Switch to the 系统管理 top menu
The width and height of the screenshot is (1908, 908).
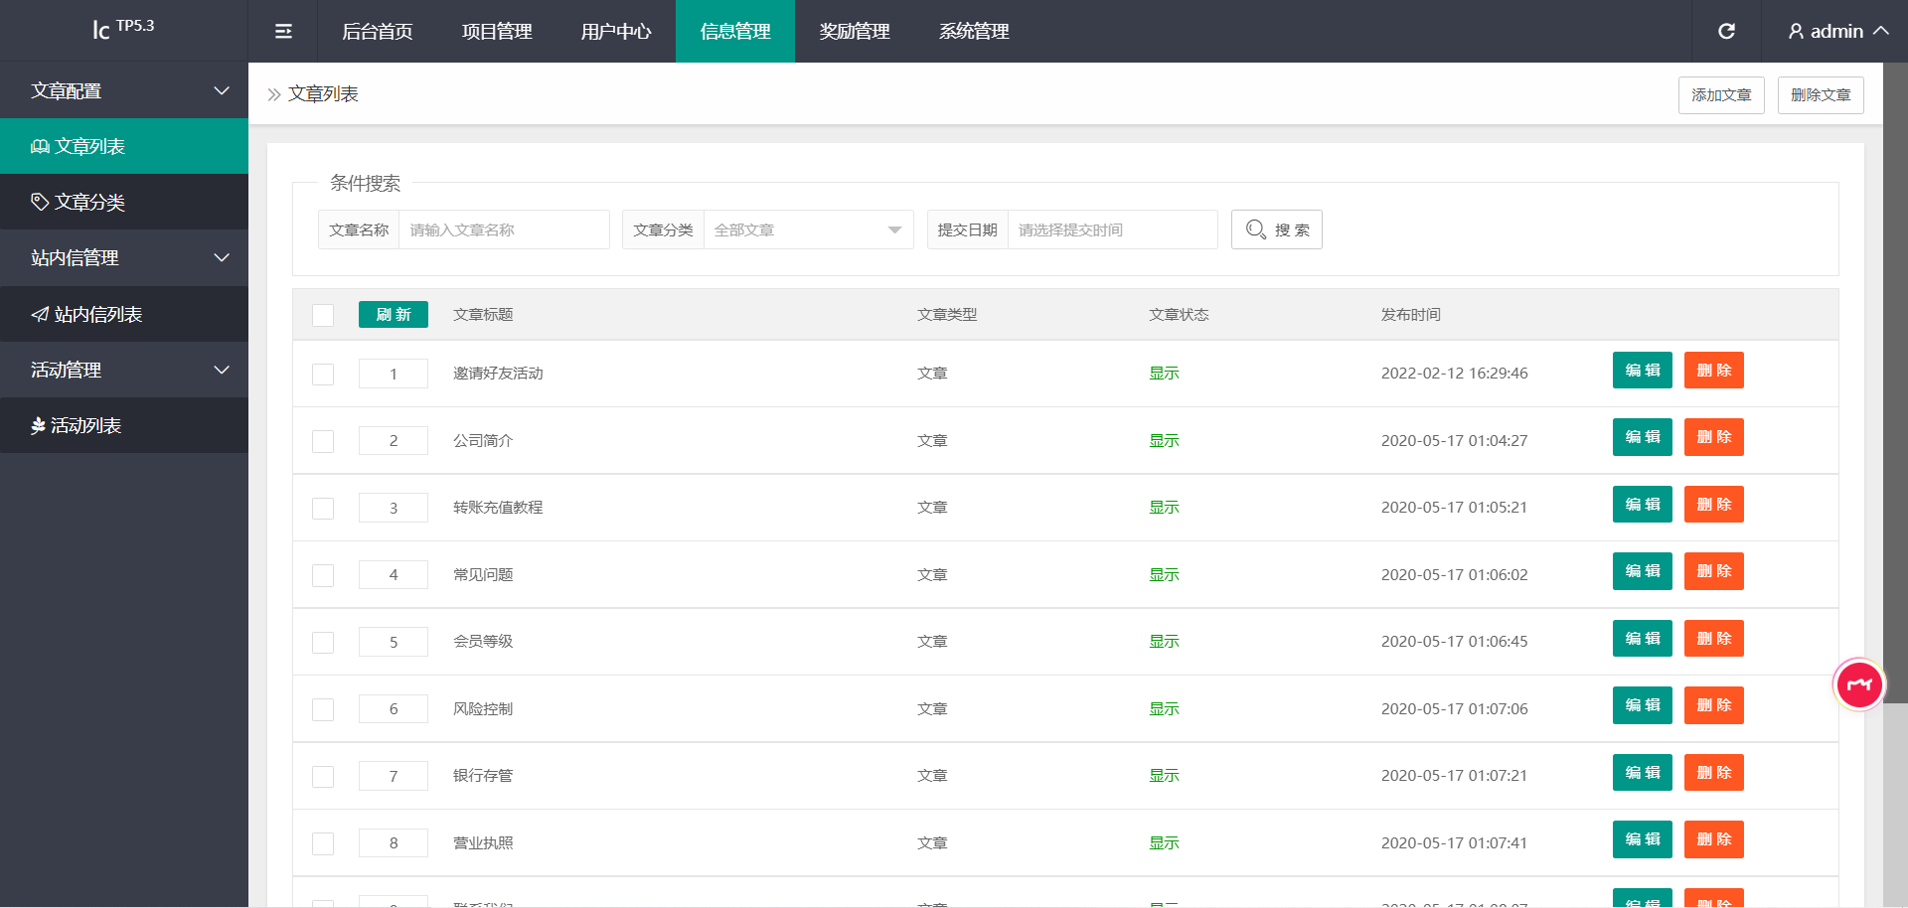(x=974, y=32)
